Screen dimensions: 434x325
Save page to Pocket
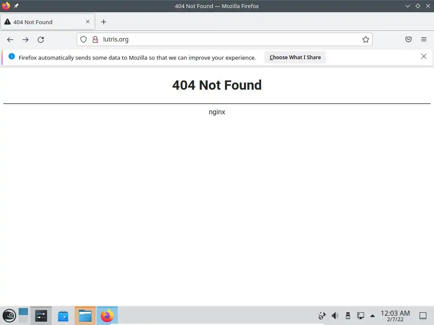tap(409, 39)
